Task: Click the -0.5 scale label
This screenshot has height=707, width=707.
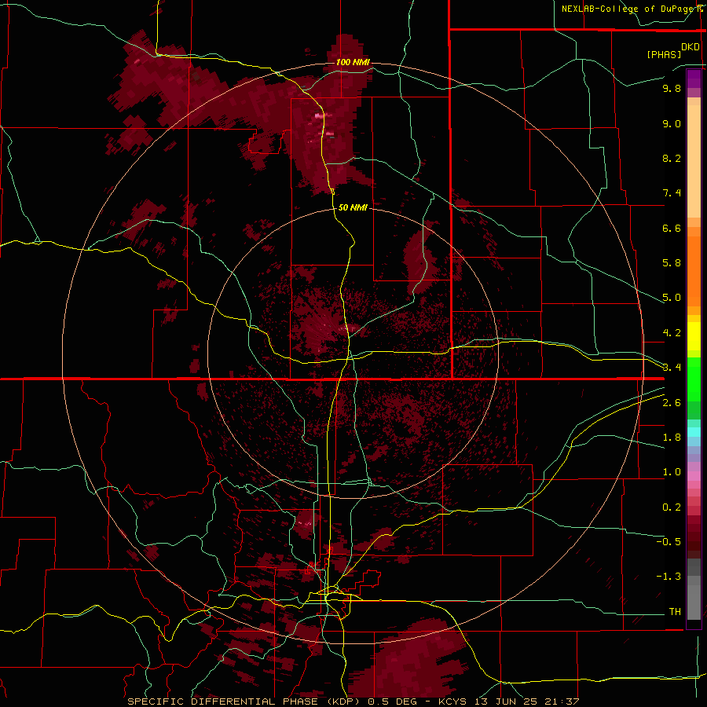Action: point(669,541)
